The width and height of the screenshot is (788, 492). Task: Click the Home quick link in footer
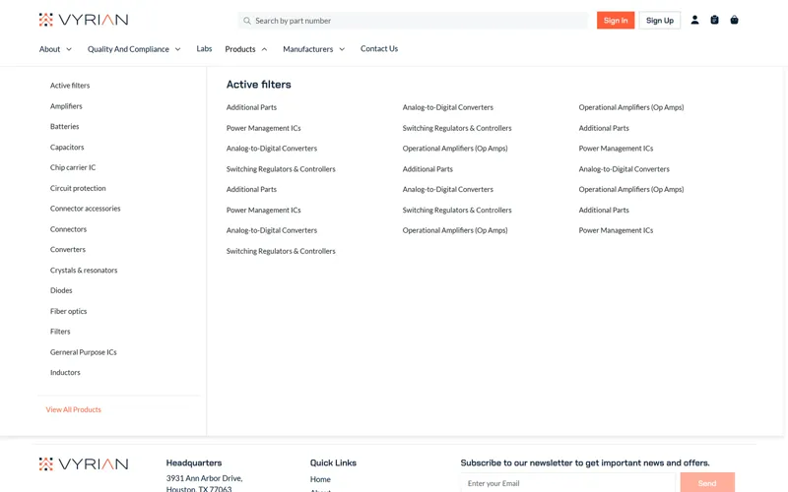320,479
